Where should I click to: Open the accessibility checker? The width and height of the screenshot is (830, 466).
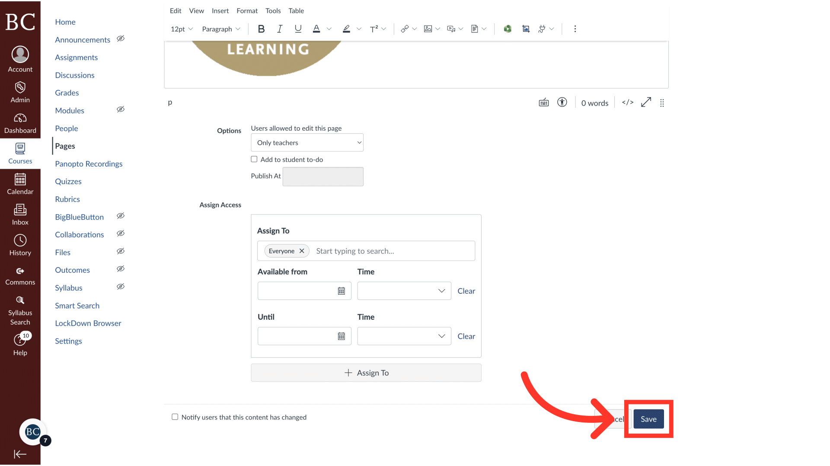(x=562, y=102)
